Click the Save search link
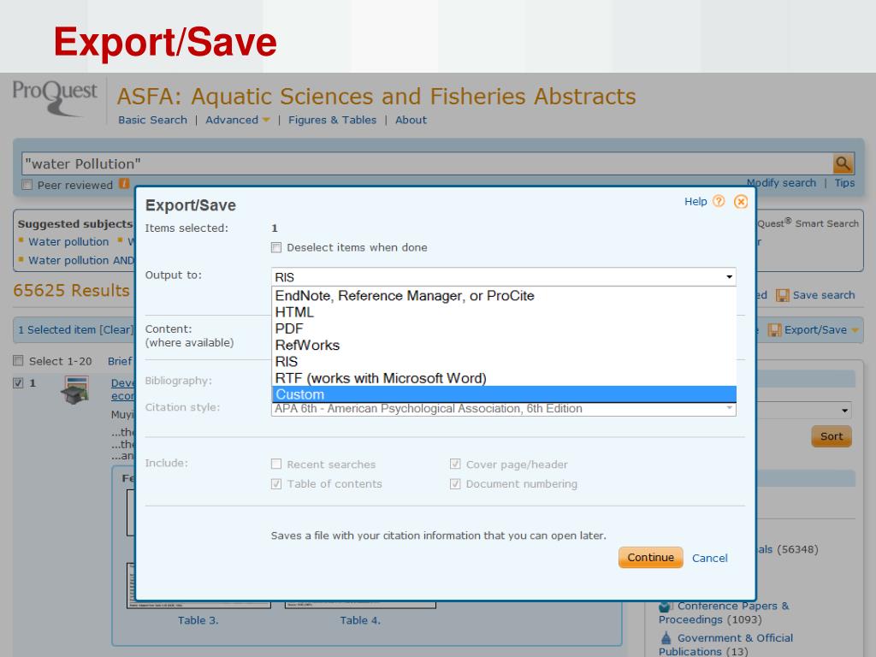The height and width of the screenshot is (657, 876). click(x=824, y=295)
